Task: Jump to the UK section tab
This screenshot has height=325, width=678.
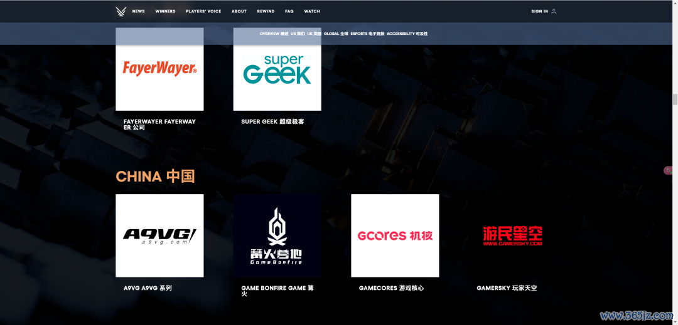Action: point(315,34)
